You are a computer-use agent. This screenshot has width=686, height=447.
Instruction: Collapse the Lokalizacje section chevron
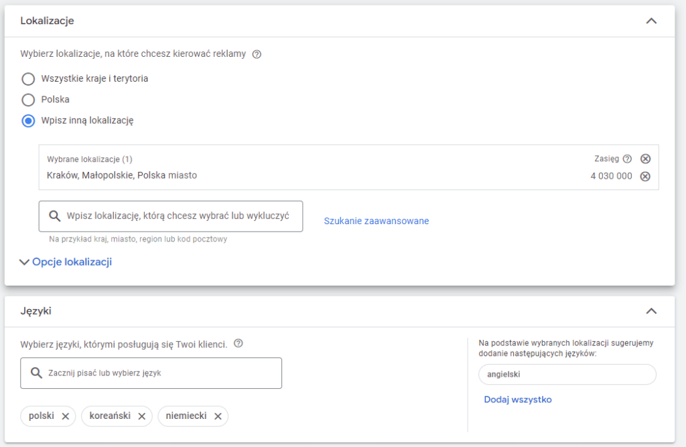pyautogui.click(x=650, y=21)
